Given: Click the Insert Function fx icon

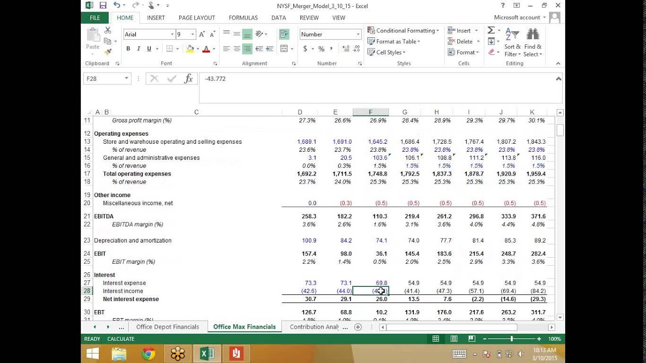Looking at the screenshot, I should pyautogui.click(x=189, y=79).
